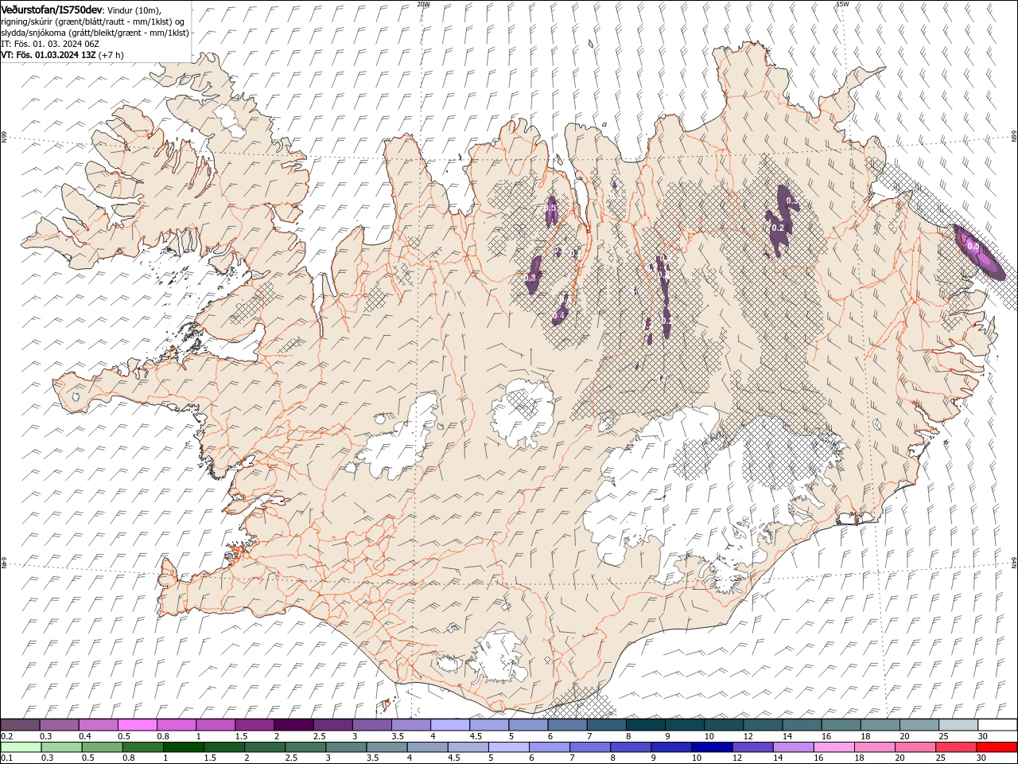Select the top legend swatch starting at 0.2
Viewport: 1018px width, 764px height.
tap(20, 725)
